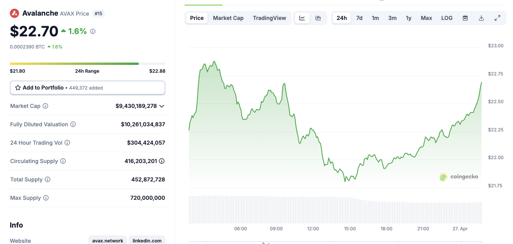Click the 24h Range progress bar

88,63
